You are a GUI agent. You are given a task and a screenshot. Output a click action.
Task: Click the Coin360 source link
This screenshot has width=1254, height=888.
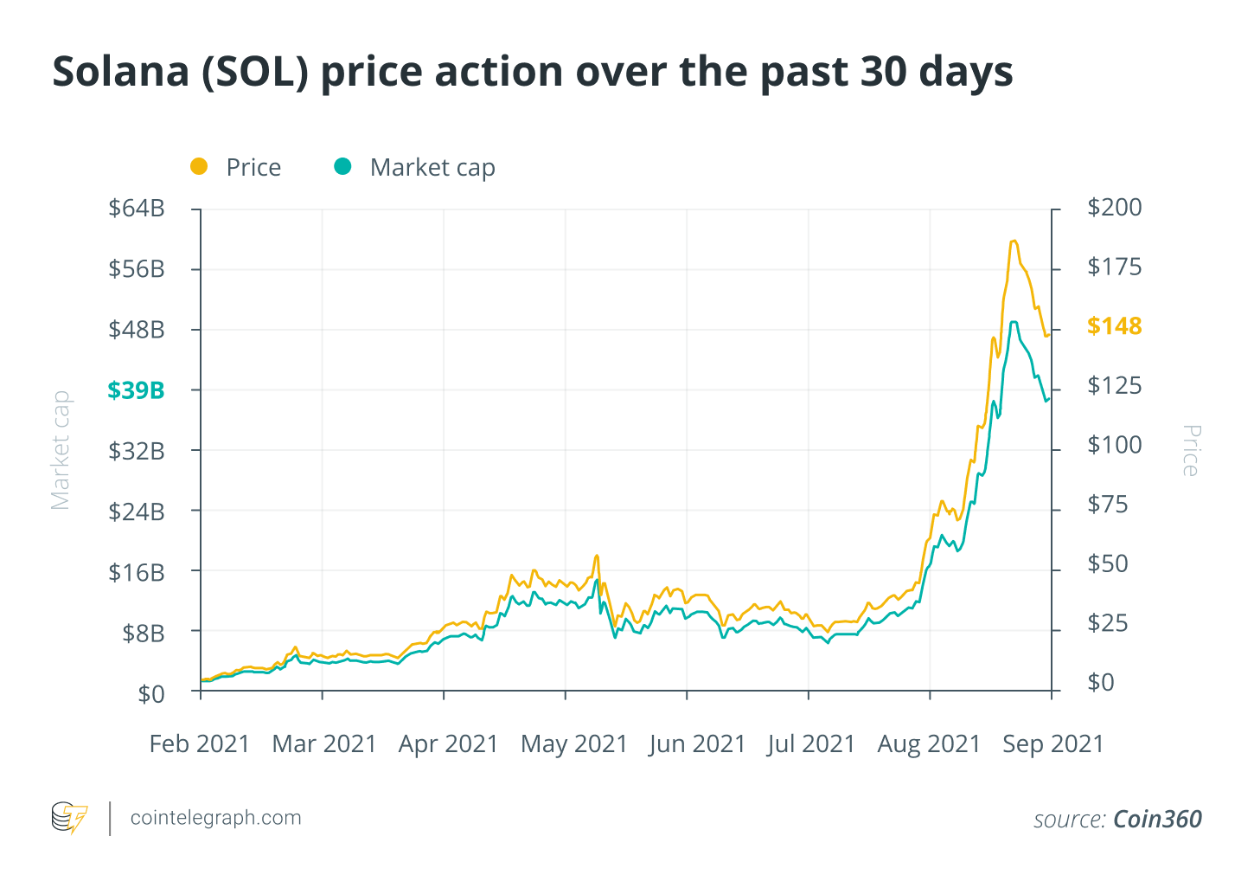pyautogui.click(x=1157, y=819)
